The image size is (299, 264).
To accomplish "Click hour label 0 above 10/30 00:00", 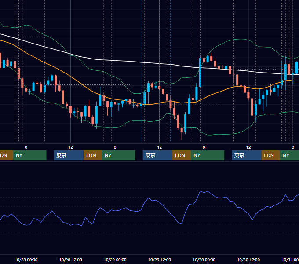I will pos(204,147).
